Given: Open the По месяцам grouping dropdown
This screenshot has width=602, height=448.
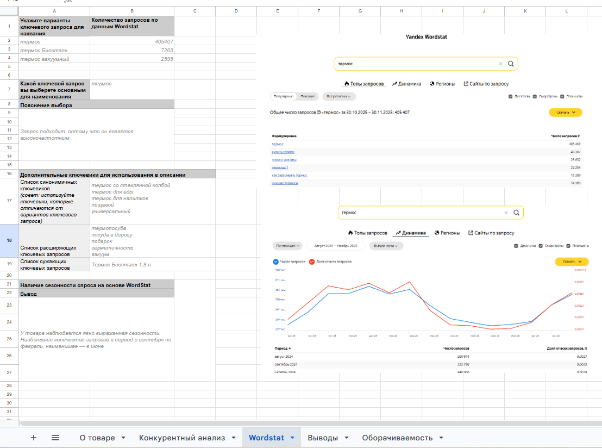Looking at the screenshot, I should click(287, 246).
